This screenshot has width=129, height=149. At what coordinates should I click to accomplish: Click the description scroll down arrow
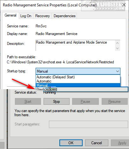click(x=117, y=48)
